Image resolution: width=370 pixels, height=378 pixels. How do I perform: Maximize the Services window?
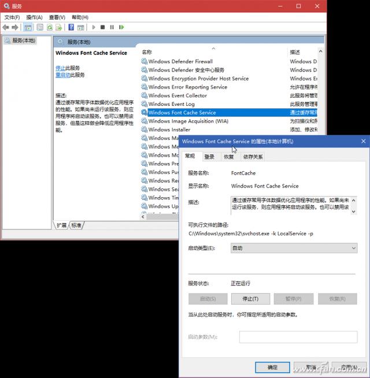(299, 6)
